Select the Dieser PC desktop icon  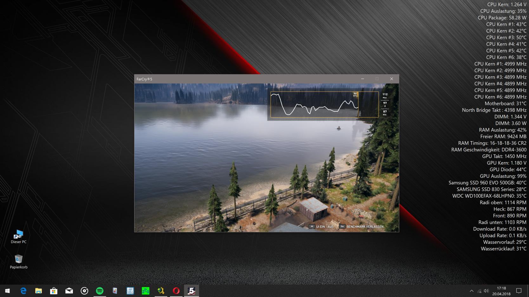[19, 237]
